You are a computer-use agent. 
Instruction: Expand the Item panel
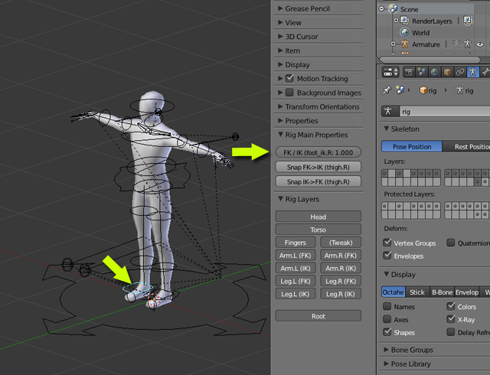pos(318,51)
